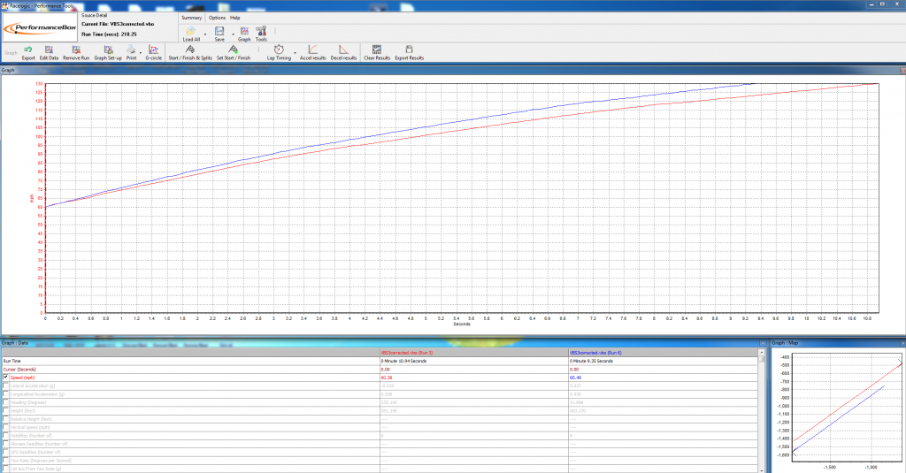The width and height of the screenshot is (906, 473).
Task: Click the Load All icon
Action: coord(191,31)
